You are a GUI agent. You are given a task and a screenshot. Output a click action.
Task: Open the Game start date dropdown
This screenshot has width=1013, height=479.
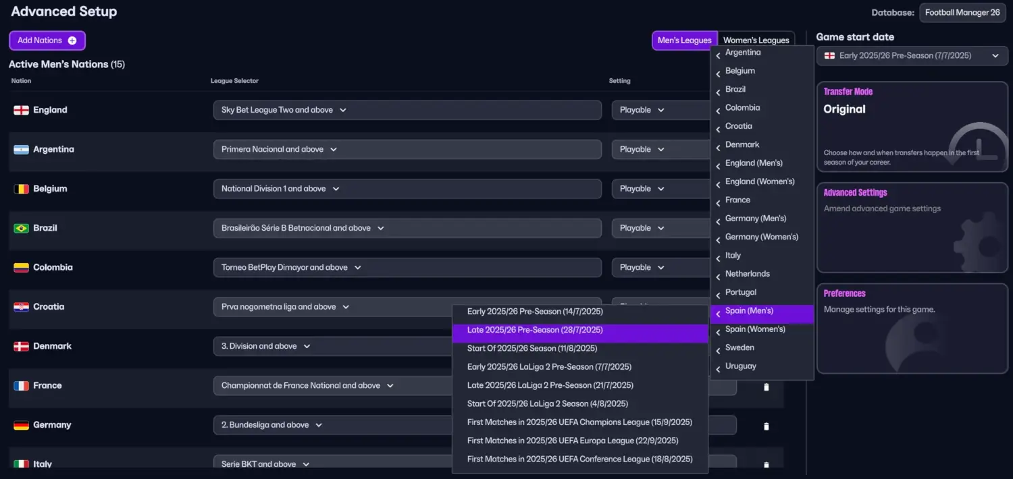[x=912, y=56]
